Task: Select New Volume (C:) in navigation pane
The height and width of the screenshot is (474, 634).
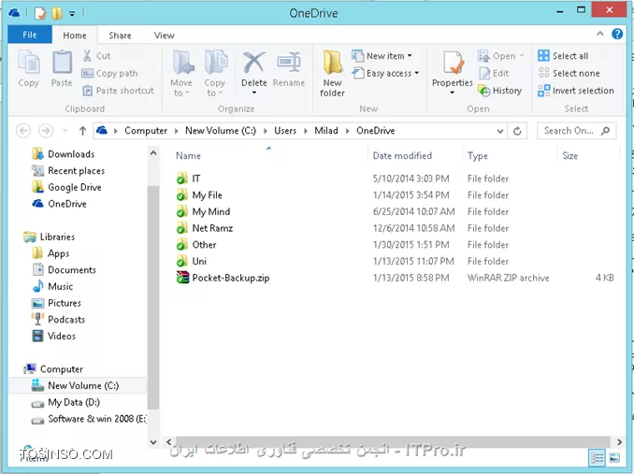Action: 78,385
